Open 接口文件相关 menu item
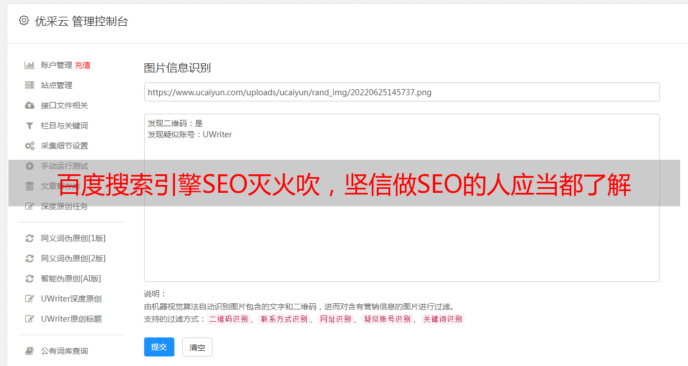The height and width of the screenshot is (366, 688). coord(64,105)
